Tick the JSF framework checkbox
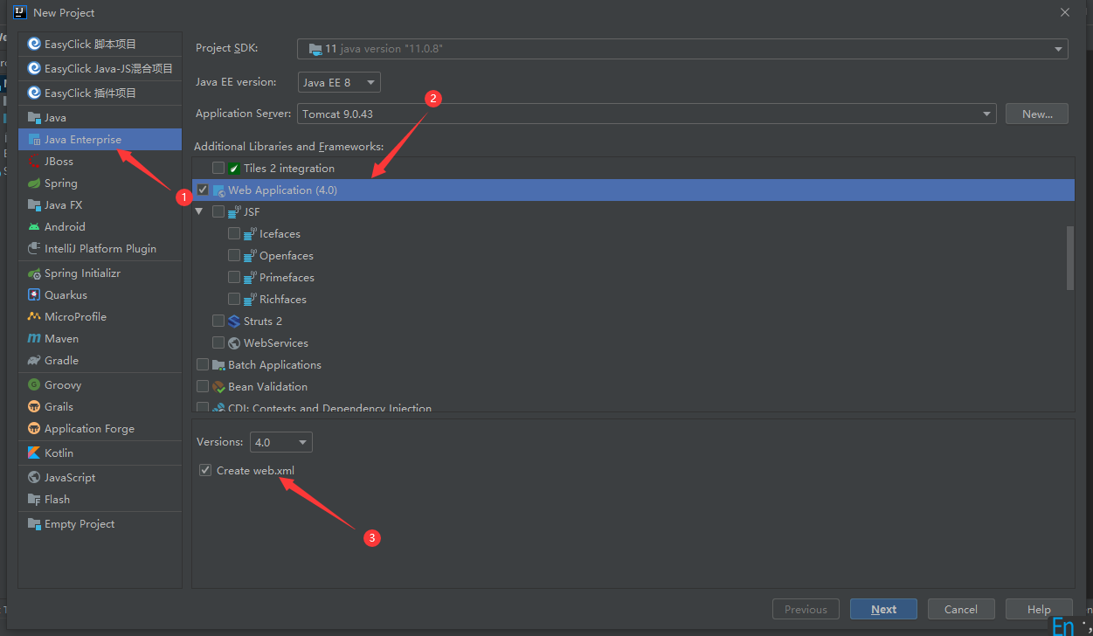1093x636 pixels. [x=218, y=212]
